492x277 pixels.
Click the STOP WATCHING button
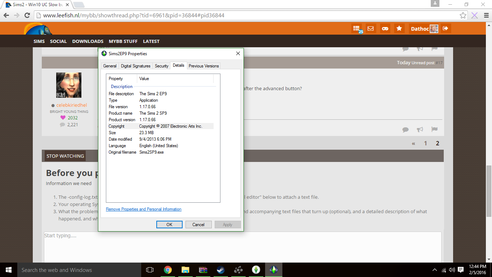65,156
